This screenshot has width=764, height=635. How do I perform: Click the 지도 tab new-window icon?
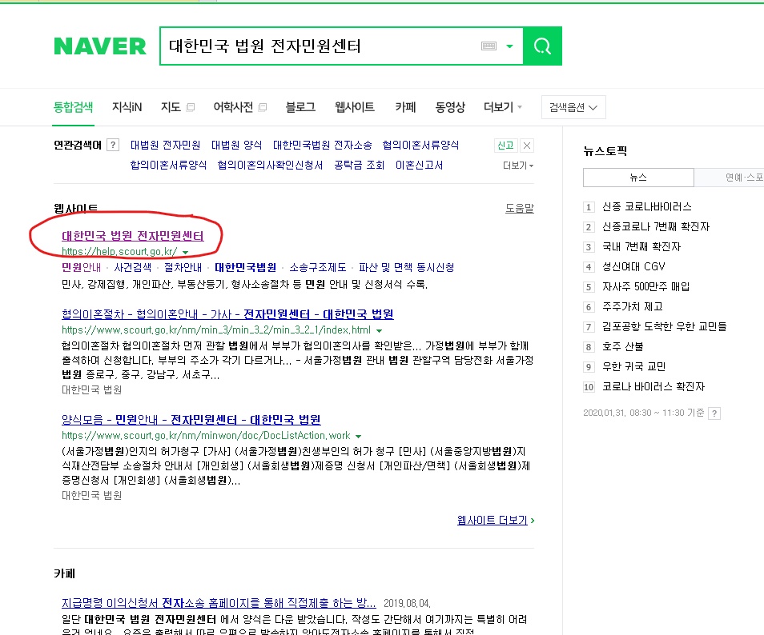[191, 107]
